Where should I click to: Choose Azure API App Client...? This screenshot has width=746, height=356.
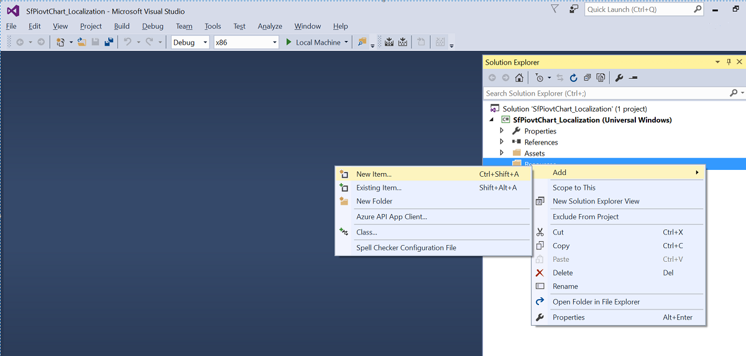tap(433, 217)
